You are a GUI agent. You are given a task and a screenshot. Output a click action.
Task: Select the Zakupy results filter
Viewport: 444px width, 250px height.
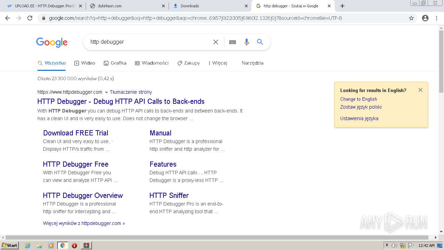pos(188,63)
